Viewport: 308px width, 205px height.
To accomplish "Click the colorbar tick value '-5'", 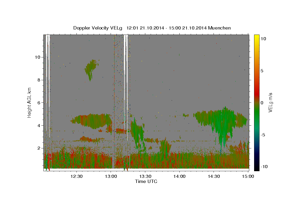I will point(263,135).
